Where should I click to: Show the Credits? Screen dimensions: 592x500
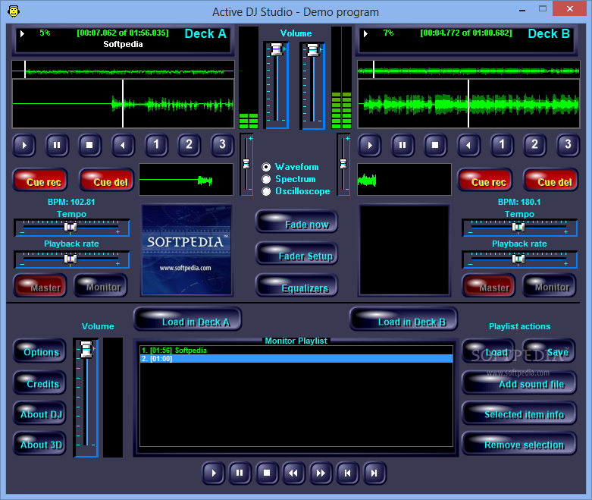[39, 382]
